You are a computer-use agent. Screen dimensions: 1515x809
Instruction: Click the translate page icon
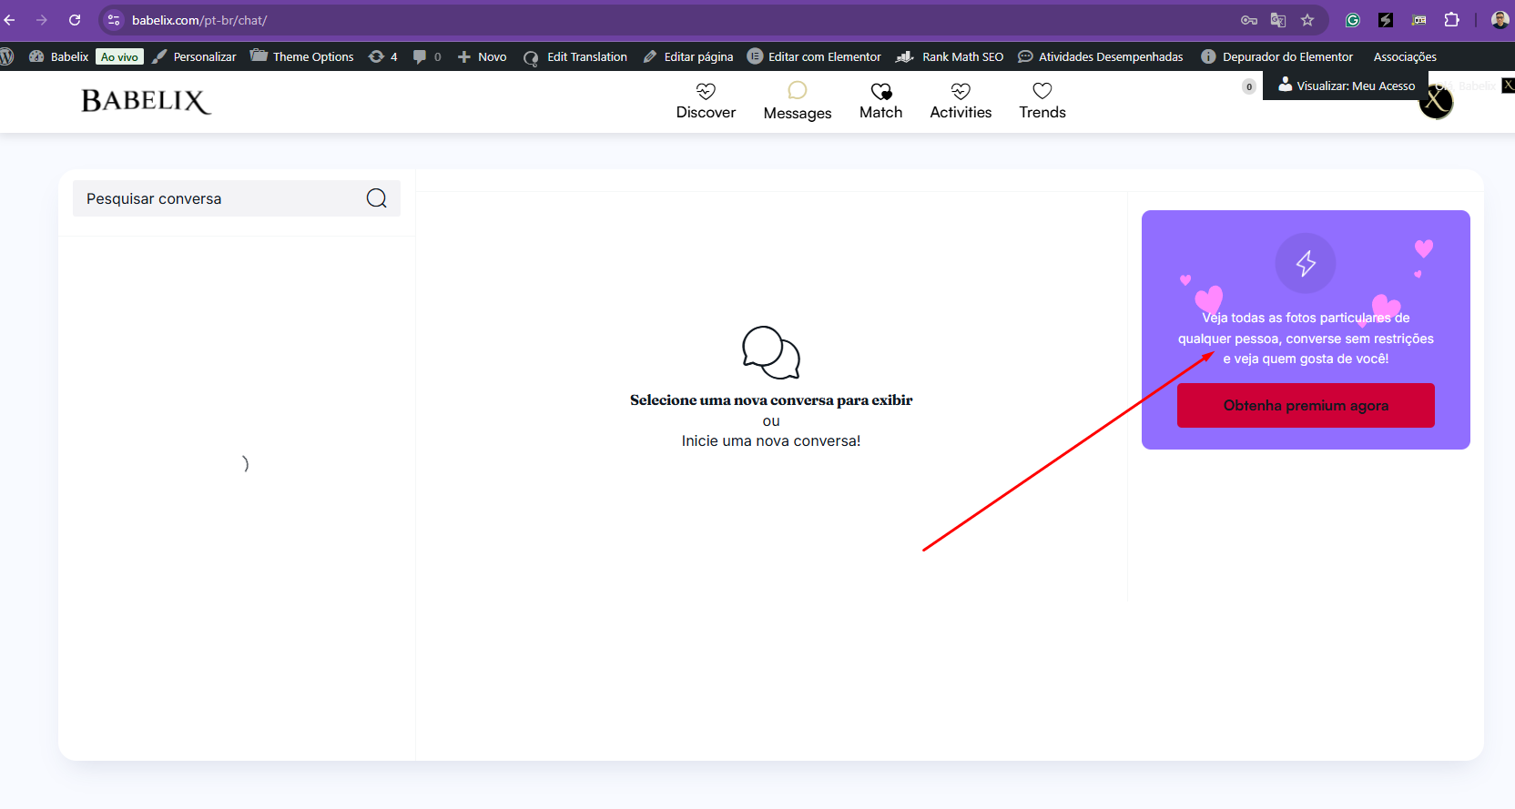point(1278,20)
